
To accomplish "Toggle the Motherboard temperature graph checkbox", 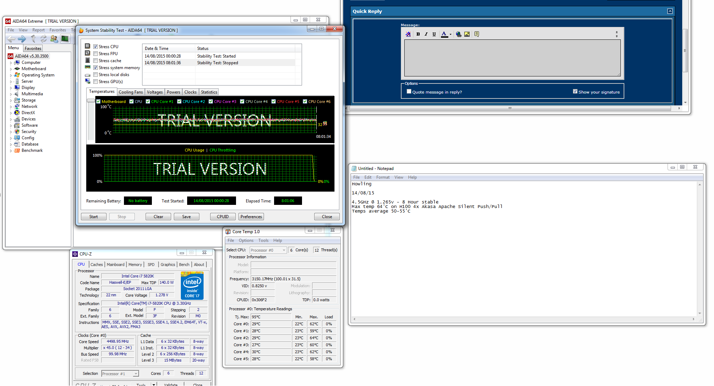I will pyautogui.click(x=98, y=102).
